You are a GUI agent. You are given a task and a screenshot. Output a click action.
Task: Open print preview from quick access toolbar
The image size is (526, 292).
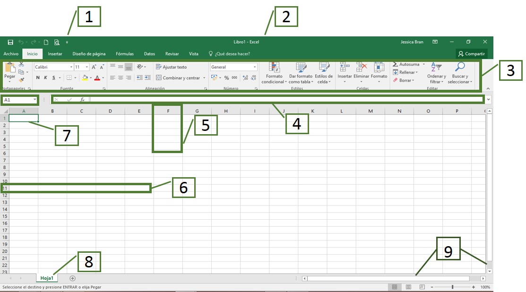pyautogui.click(x=57, y=42)
